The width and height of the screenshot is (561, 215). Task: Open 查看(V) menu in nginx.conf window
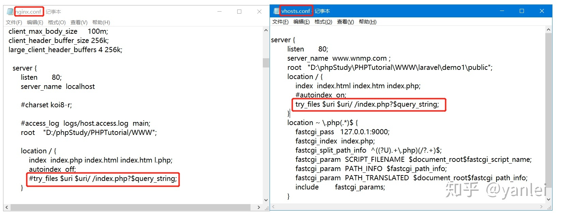[79, 22]
